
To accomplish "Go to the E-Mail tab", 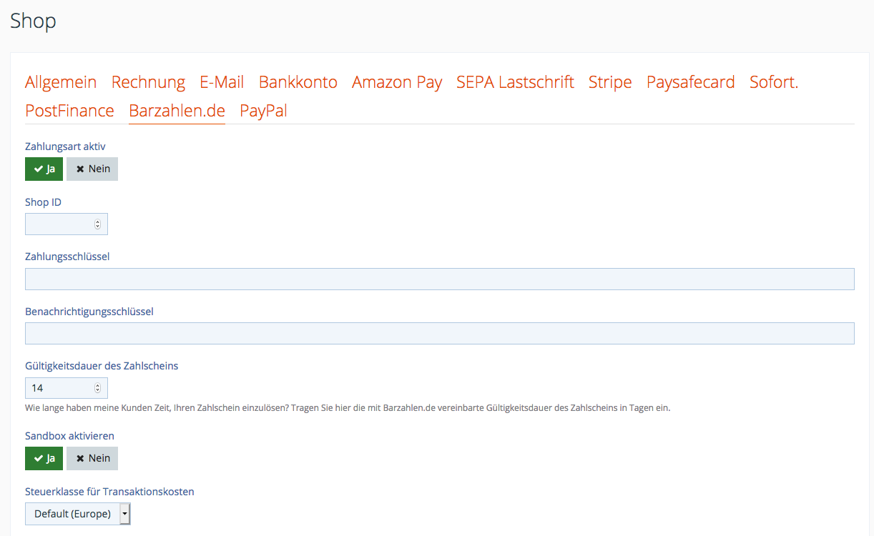I will click(222, 82).
